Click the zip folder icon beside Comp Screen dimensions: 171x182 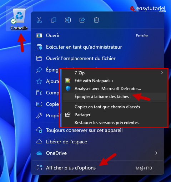[39, 93]
